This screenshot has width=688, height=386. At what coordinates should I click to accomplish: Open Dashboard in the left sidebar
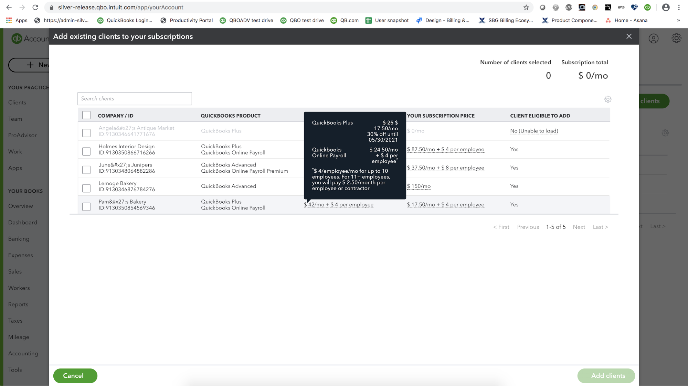click(x=23, y=223)
